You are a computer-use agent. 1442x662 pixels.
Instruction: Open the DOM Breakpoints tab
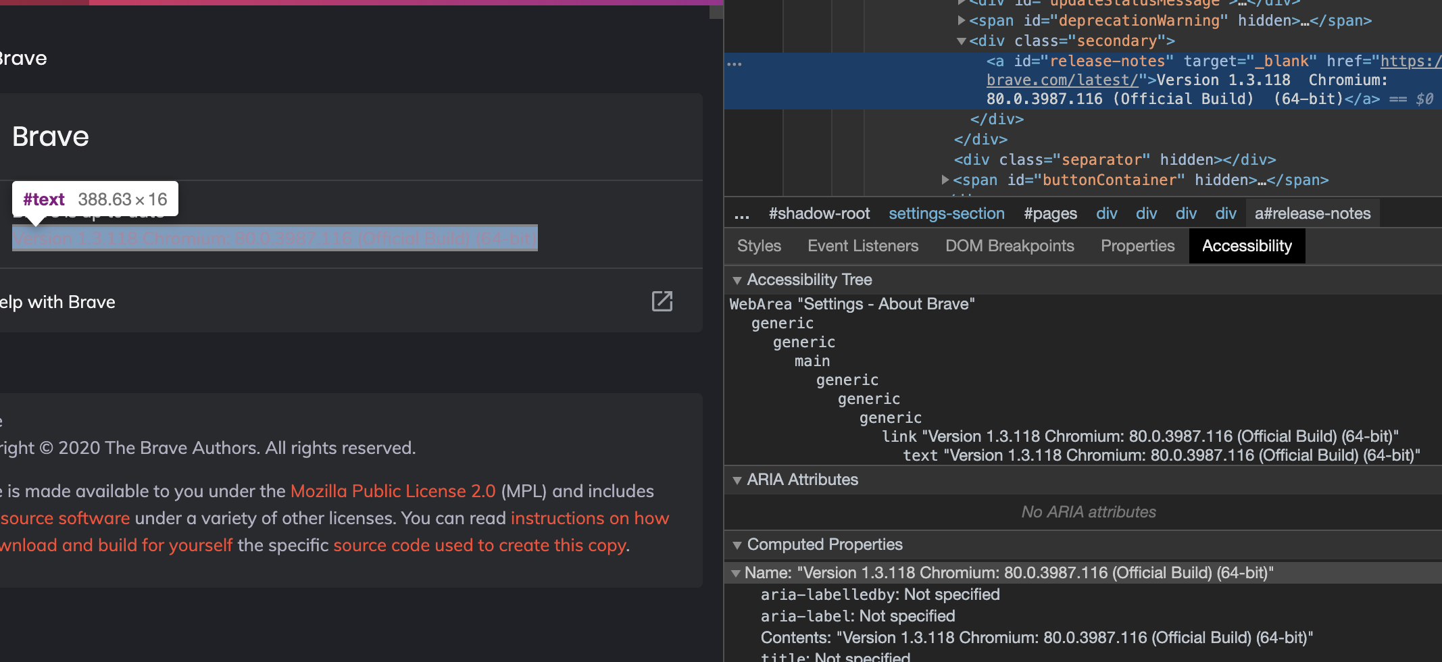click(1010, 246)
